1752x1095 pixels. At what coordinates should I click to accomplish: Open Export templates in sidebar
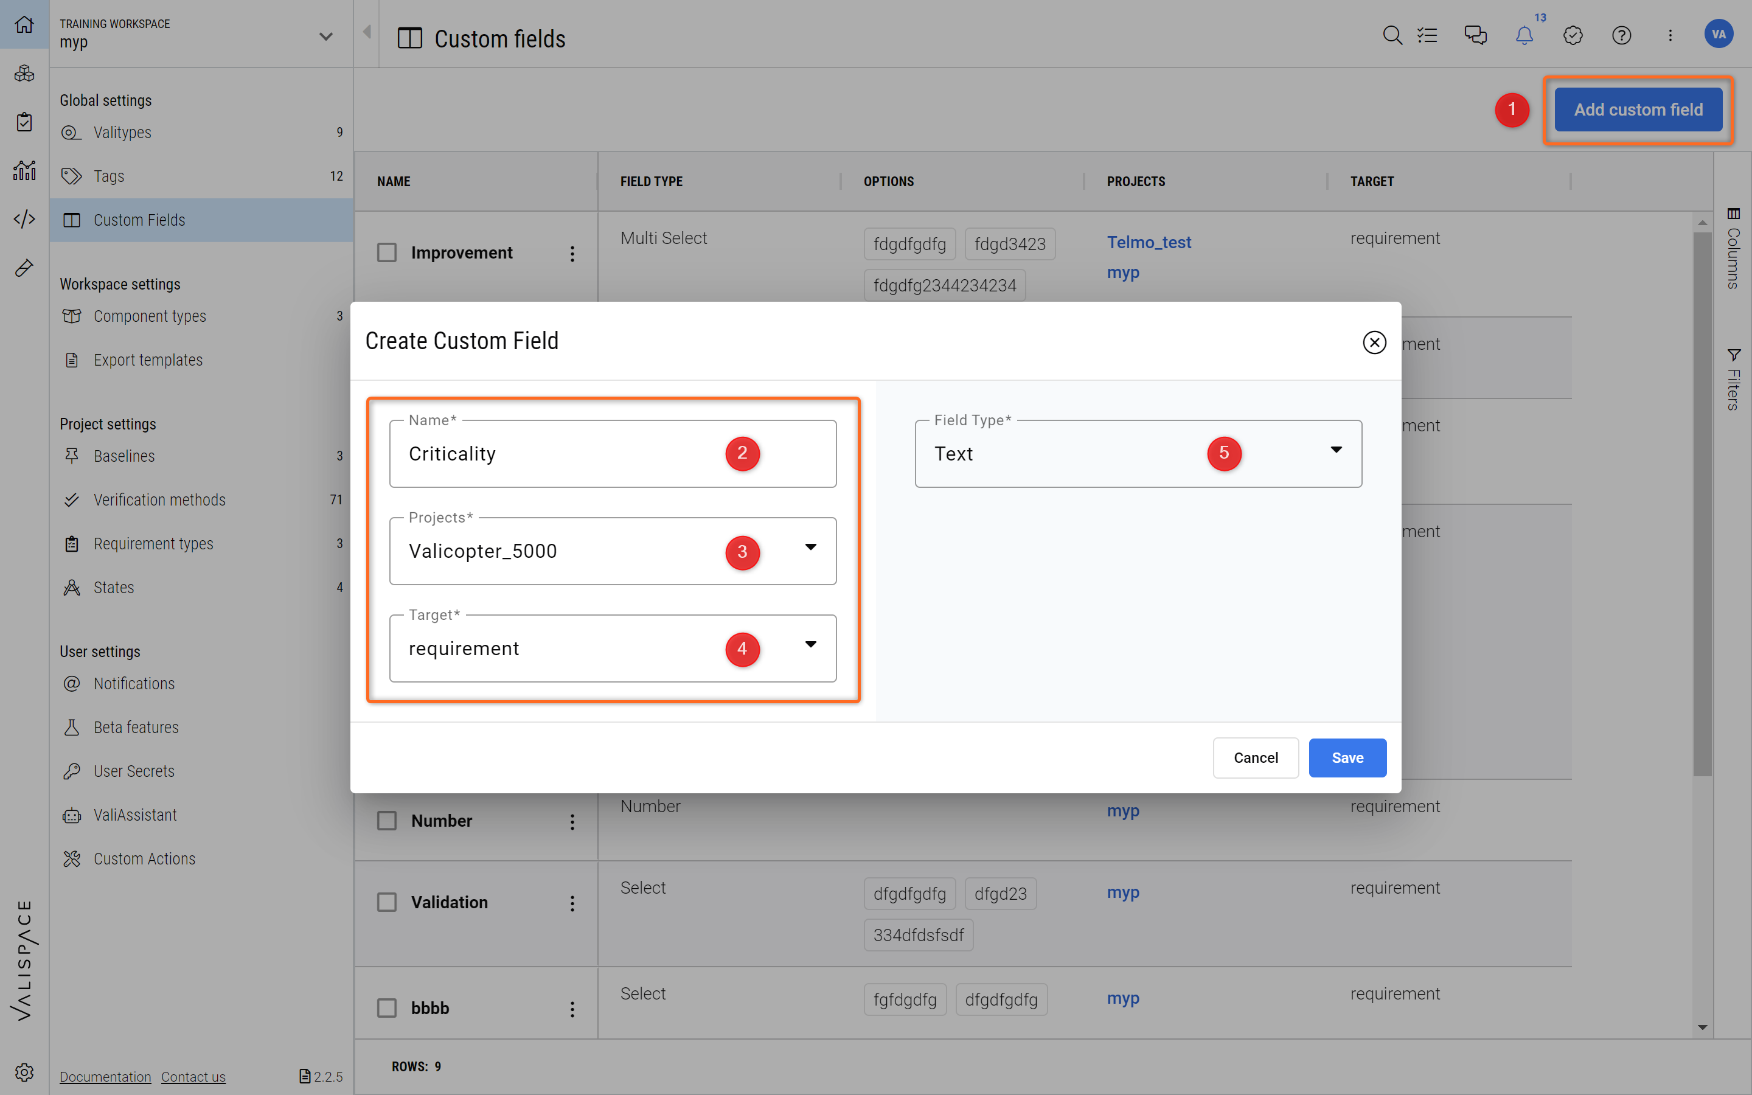(201, 360)
